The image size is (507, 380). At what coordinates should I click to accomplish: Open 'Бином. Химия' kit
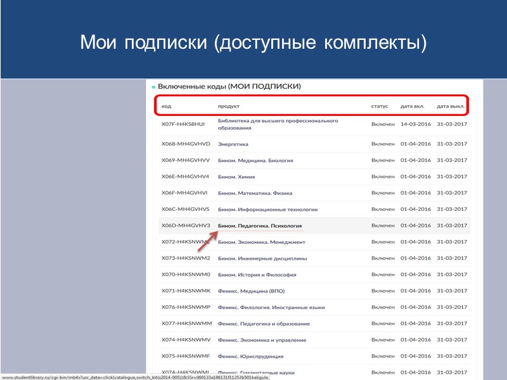point(236,177)
